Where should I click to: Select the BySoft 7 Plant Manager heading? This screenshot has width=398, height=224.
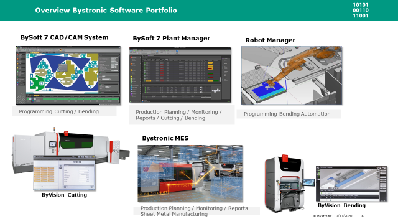pyautogui.click(x=172, y=39)
